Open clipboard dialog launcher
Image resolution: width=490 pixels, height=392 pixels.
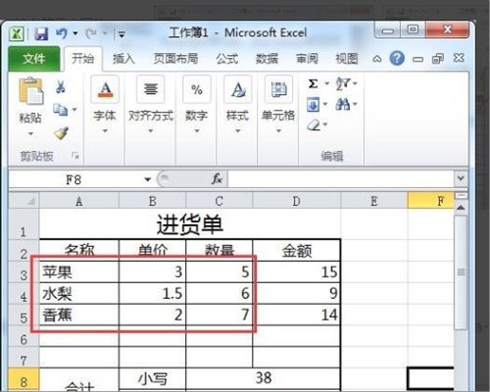75,156
